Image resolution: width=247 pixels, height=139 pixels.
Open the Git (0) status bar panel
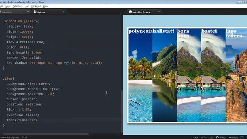[233, 137]
